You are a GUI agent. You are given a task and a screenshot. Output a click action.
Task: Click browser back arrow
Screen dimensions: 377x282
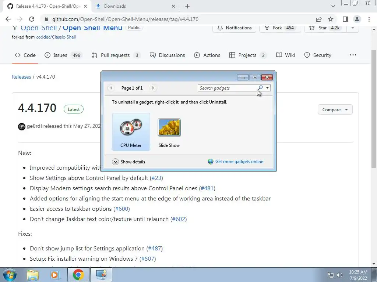click(8, 19)
